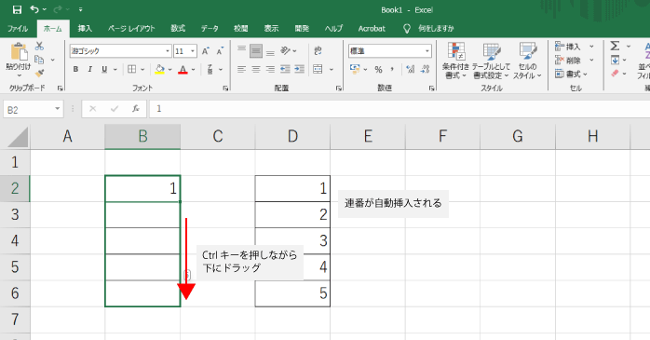Click the Paste (貼り付け) clipboard icon
Image resolution: width=650 pixels, height=340 pixels.
(19, 52)
